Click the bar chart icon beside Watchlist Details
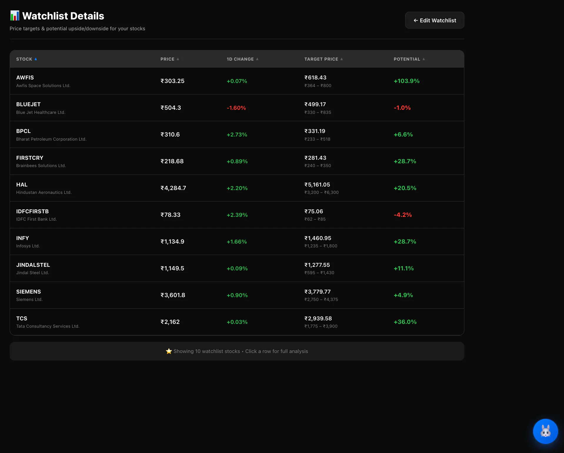This screenshot has height=453, width=564. coord(15,16)
